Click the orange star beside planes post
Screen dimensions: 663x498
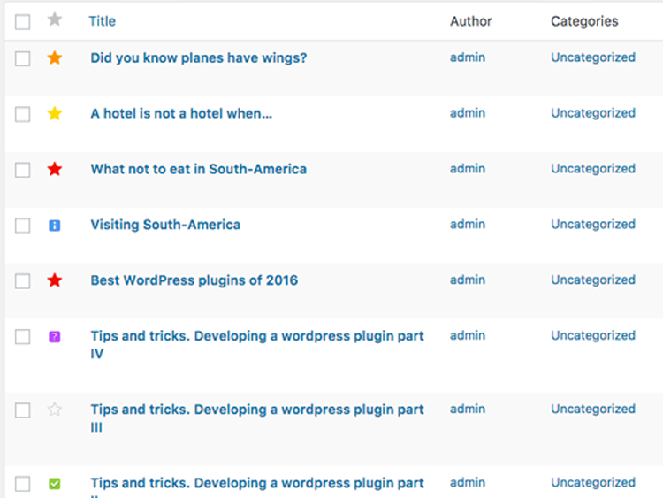(55, 58)
